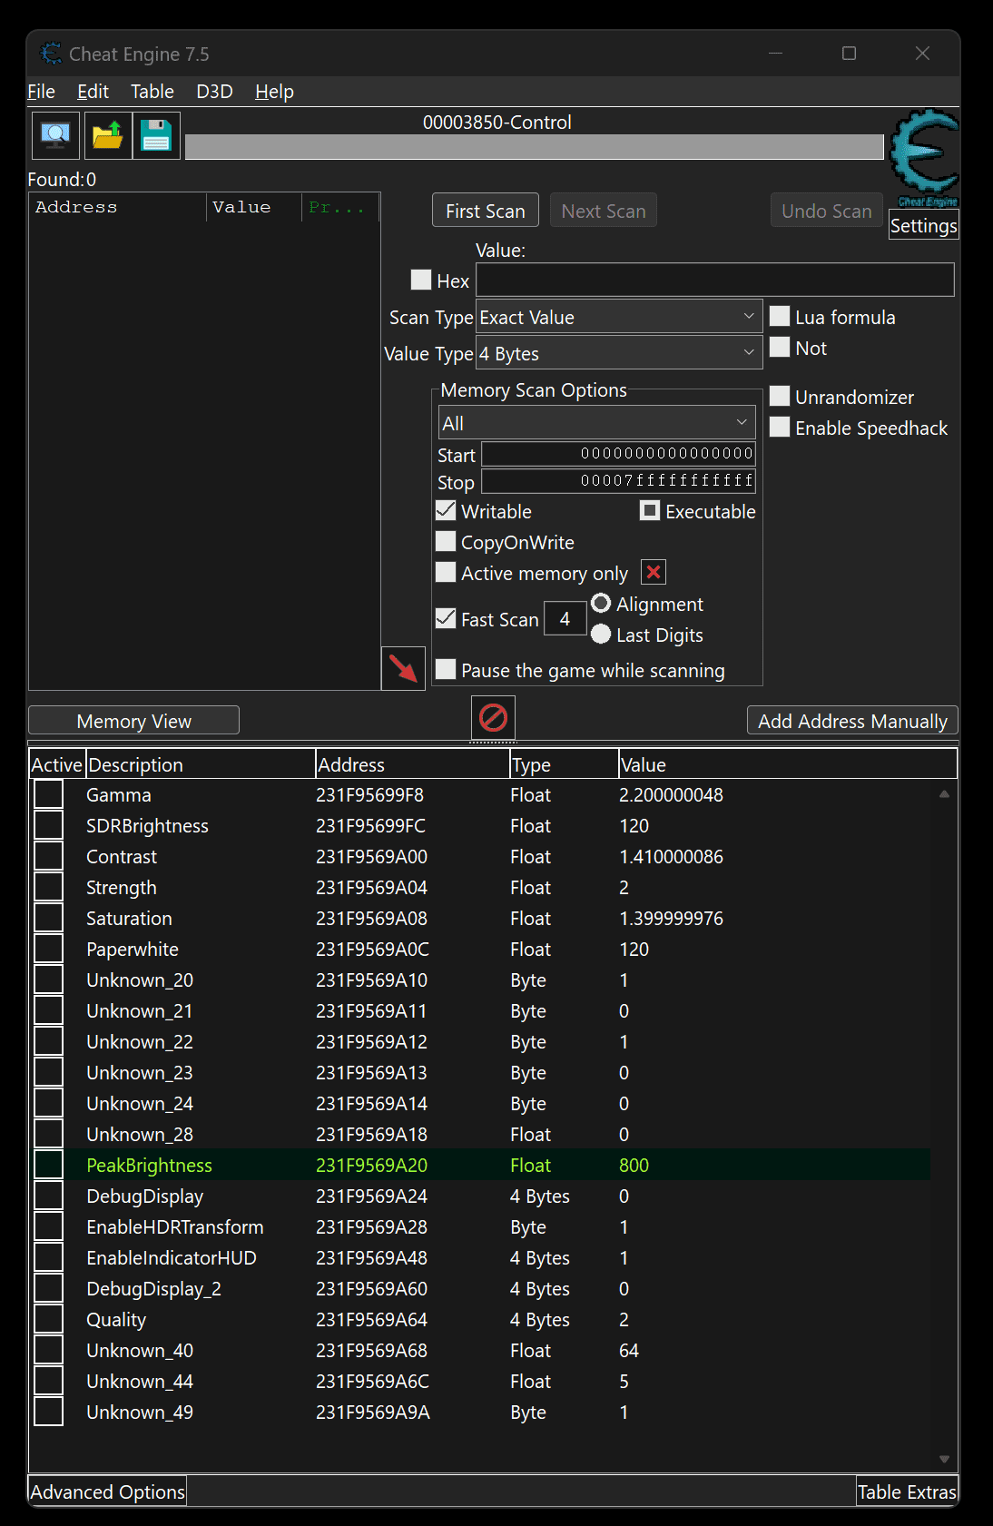Check the Not checkbox
993x1526 pixels.
(x=780, y=347)
